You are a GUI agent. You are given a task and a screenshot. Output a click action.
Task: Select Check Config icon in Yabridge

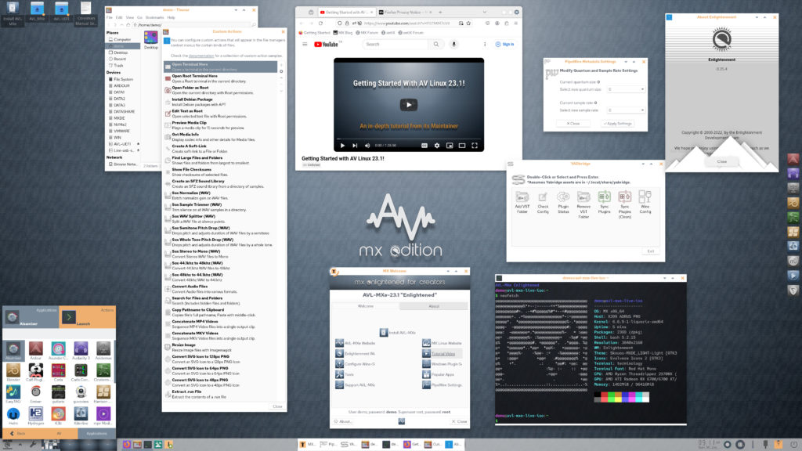[x=543, y=203]
